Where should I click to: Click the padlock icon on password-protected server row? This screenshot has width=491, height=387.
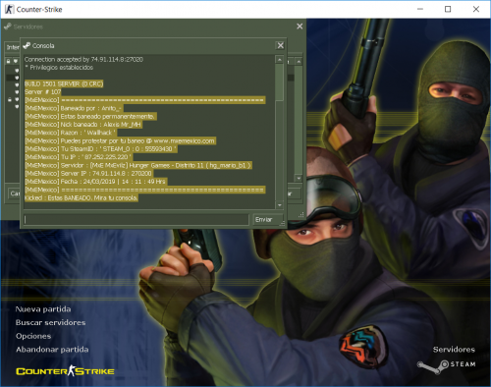(x=10, y=99)
